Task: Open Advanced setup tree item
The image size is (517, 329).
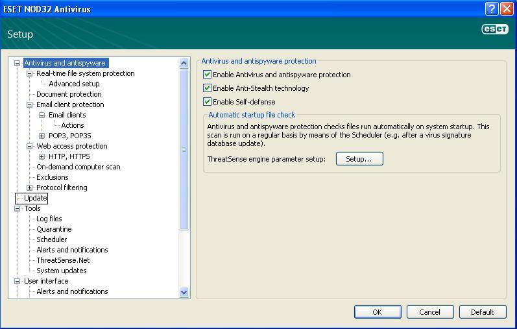Action: (74, 84)
